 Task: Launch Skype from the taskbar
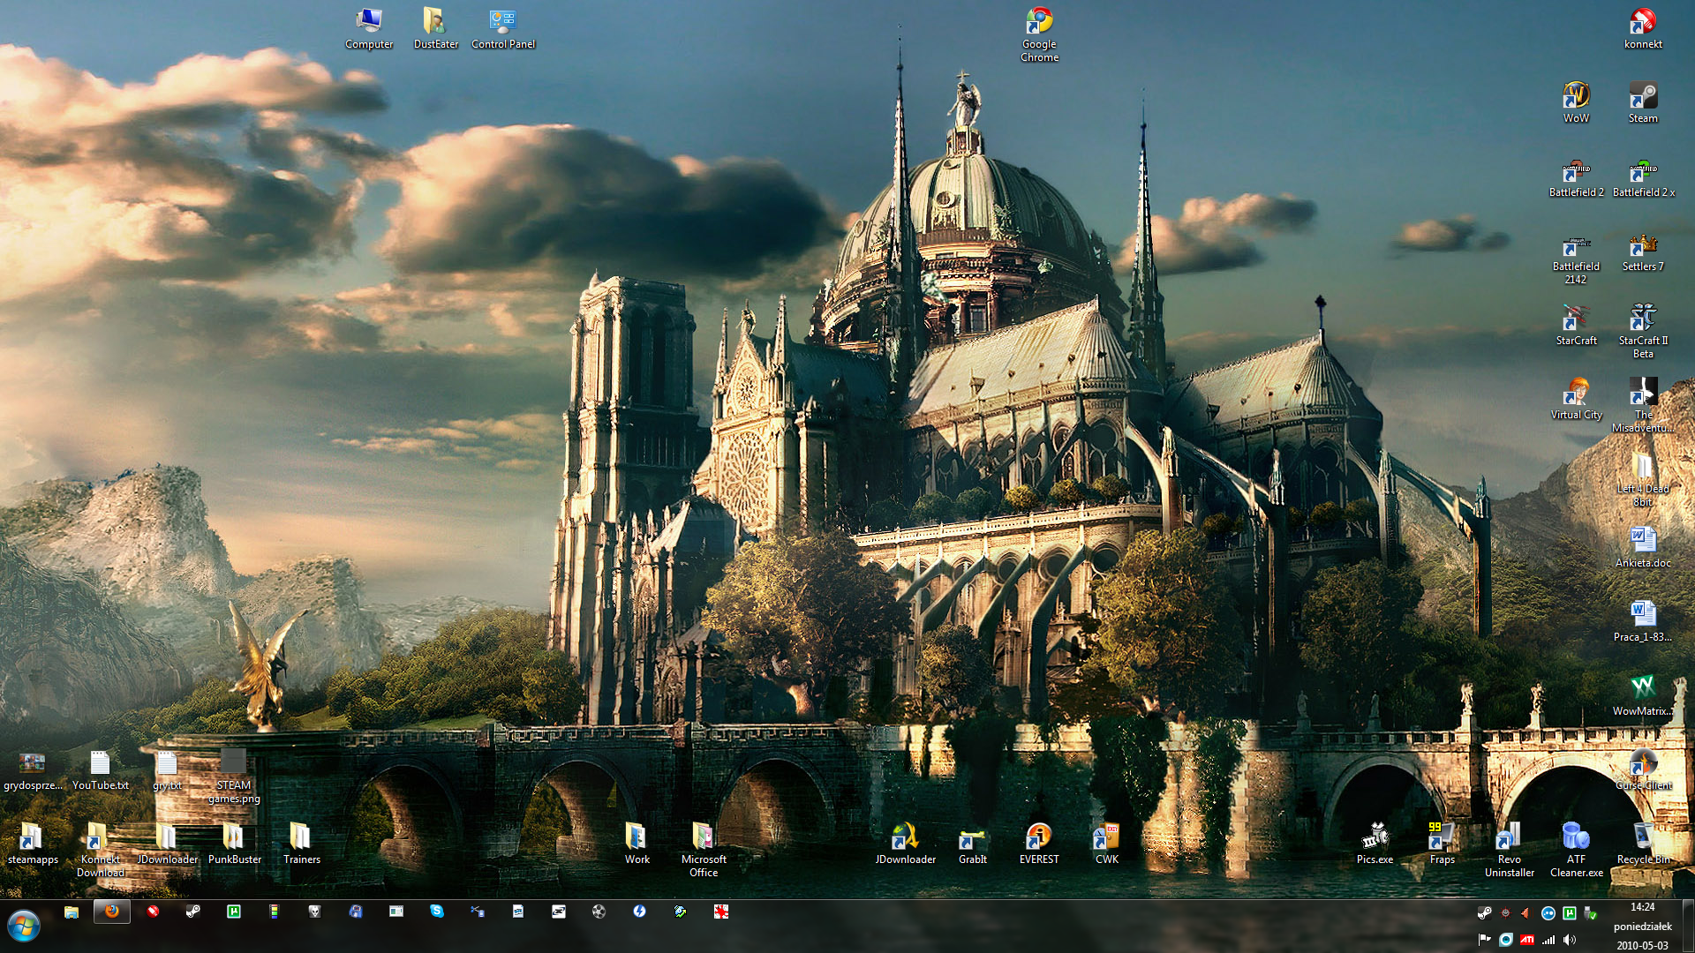tap(437, 912)
